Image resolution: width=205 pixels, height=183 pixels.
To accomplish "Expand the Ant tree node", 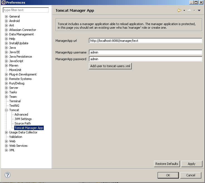I will click(x=6, y=25).
